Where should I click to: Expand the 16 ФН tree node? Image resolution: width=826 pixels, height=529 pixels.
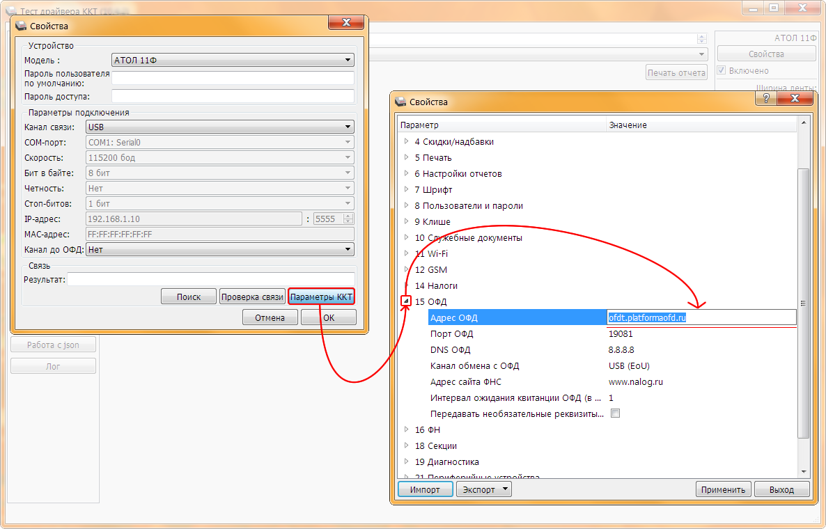coord(407,429)
